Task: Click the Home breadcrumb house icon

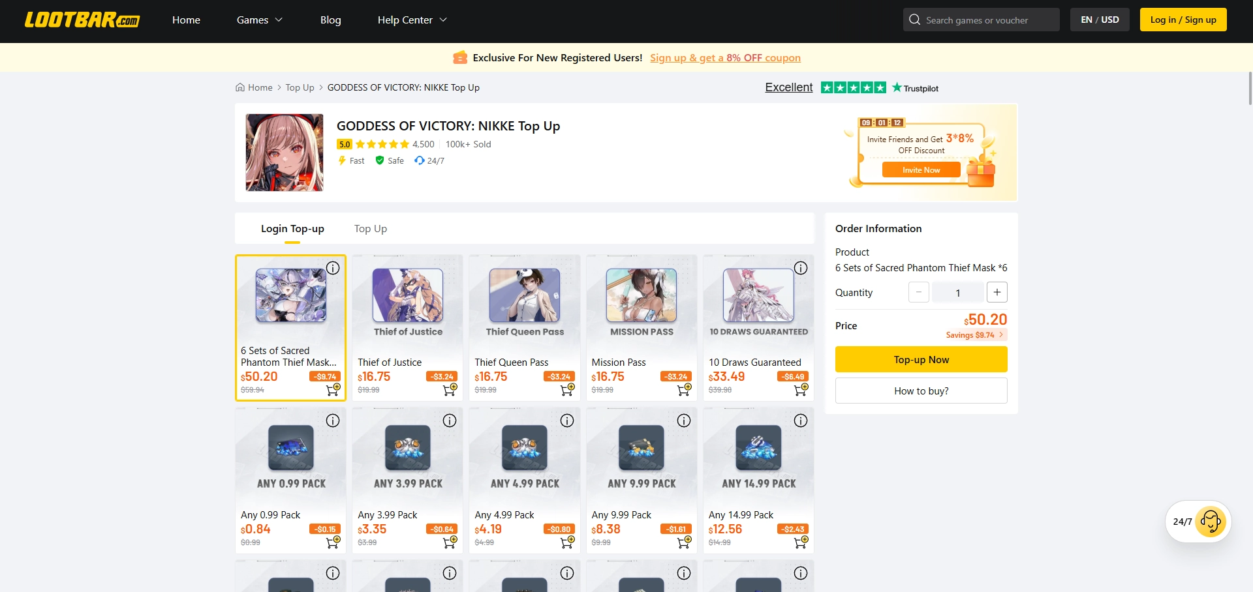Action: click(x=240, y=87)
